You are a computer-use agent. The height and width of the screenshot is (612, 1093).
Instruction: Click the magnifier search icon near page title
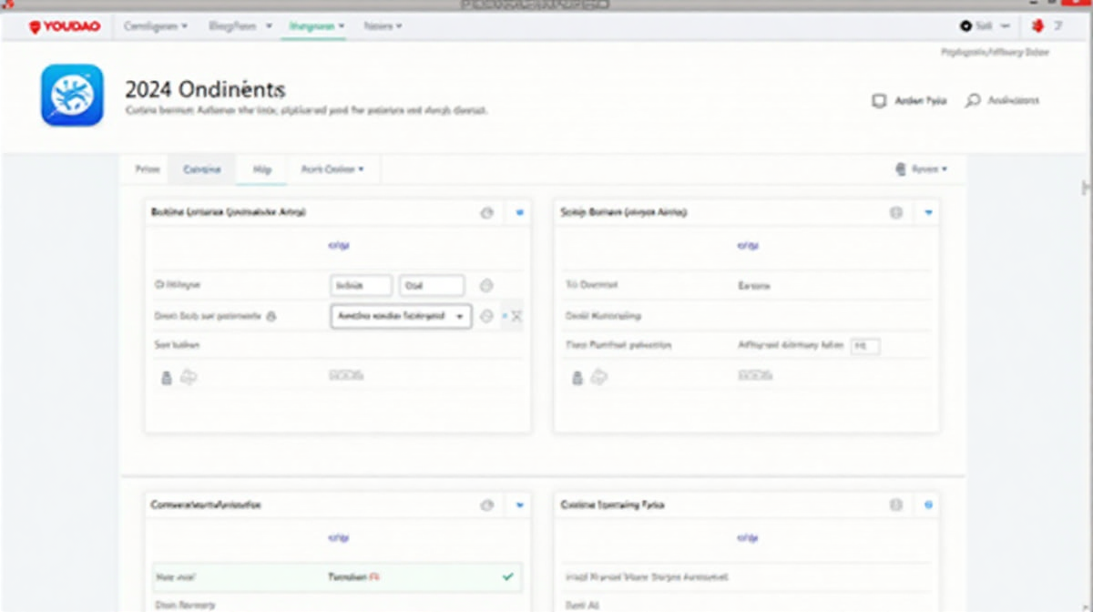pos(973,101)
